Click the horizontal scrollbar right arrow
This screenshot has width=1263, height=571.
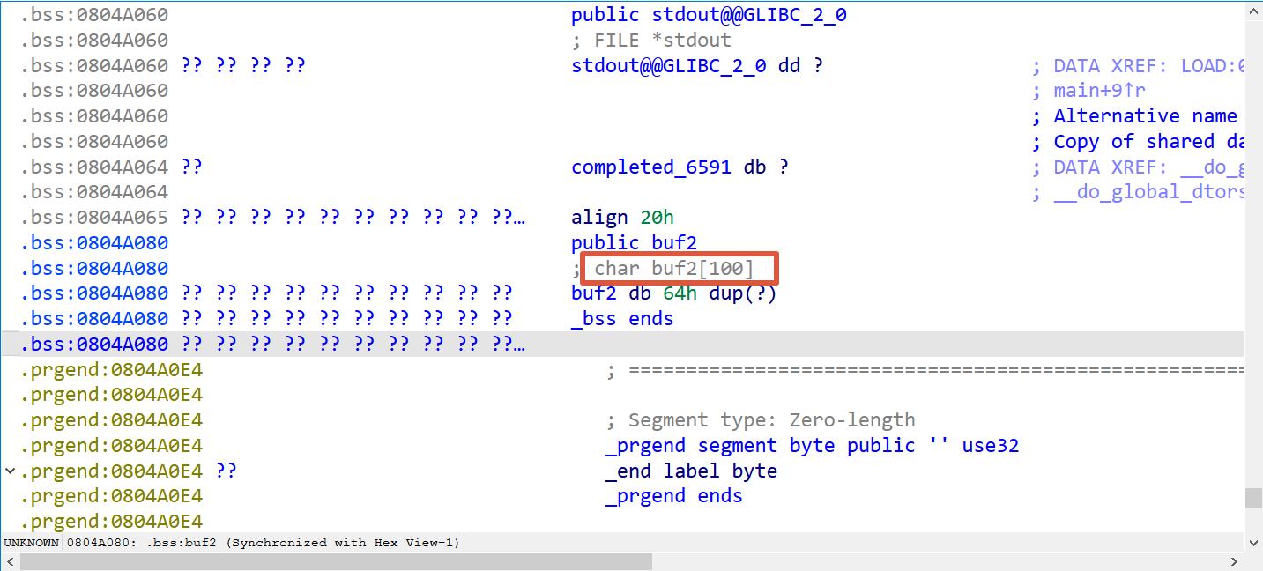pos(1235,561)
